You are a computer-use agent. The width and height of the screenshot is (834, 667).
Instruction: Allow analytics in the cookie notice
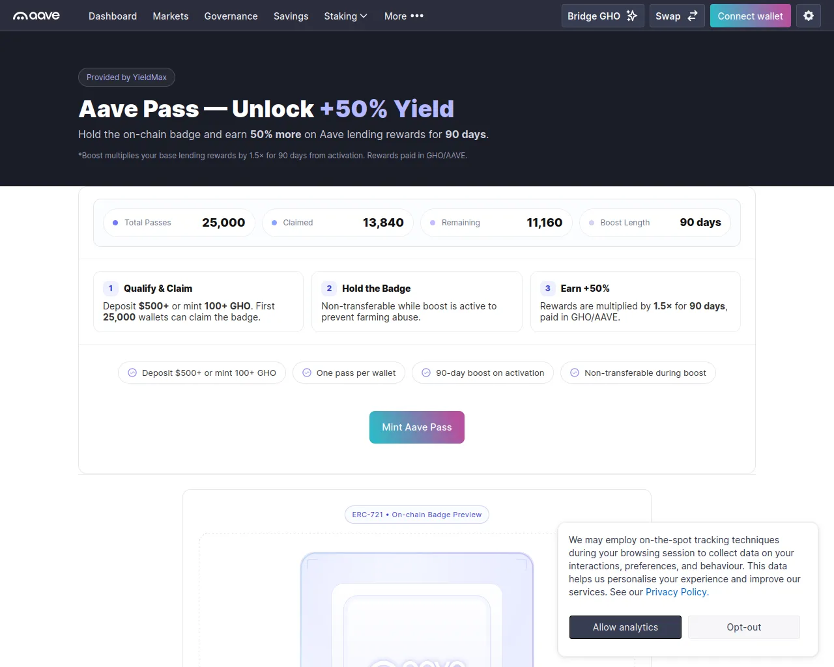click(x=625, y=627)
